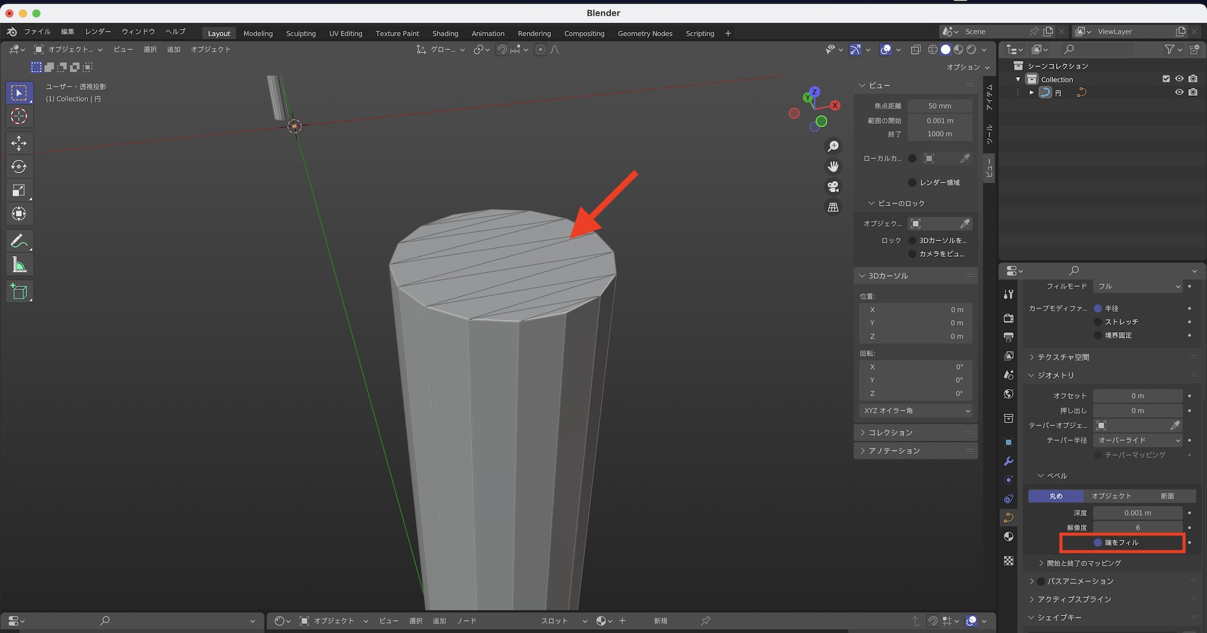Enable the ストレッチ checkbox

(x=1098, y=322)
